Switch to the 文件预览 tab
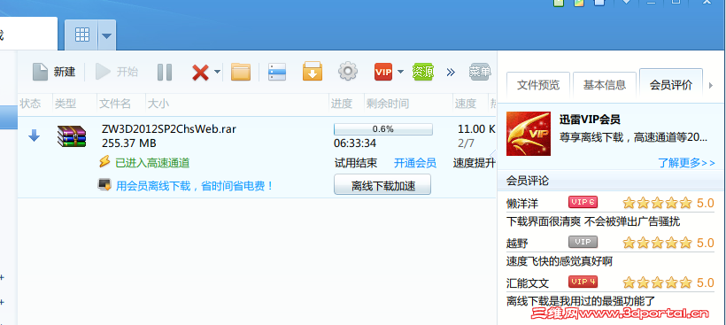Image resolution: width=726 pixels, height=325 pixels. point(538,84)
